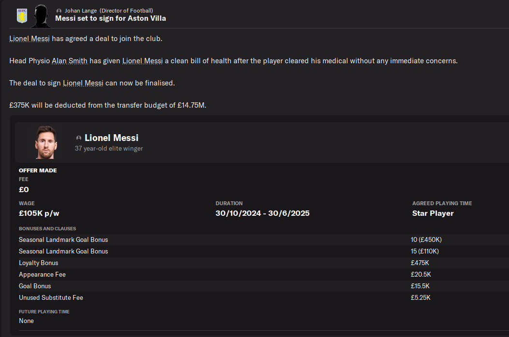This screenshot has width=509, height=337.
Task: Click the Unused Substitute Fee row
Action: [x=51, y=297]
